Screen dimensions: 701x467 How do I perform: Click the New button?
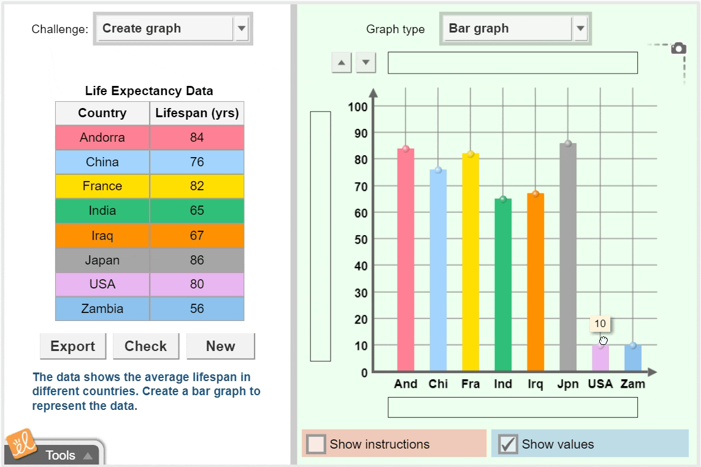click(x=220, y=346)
